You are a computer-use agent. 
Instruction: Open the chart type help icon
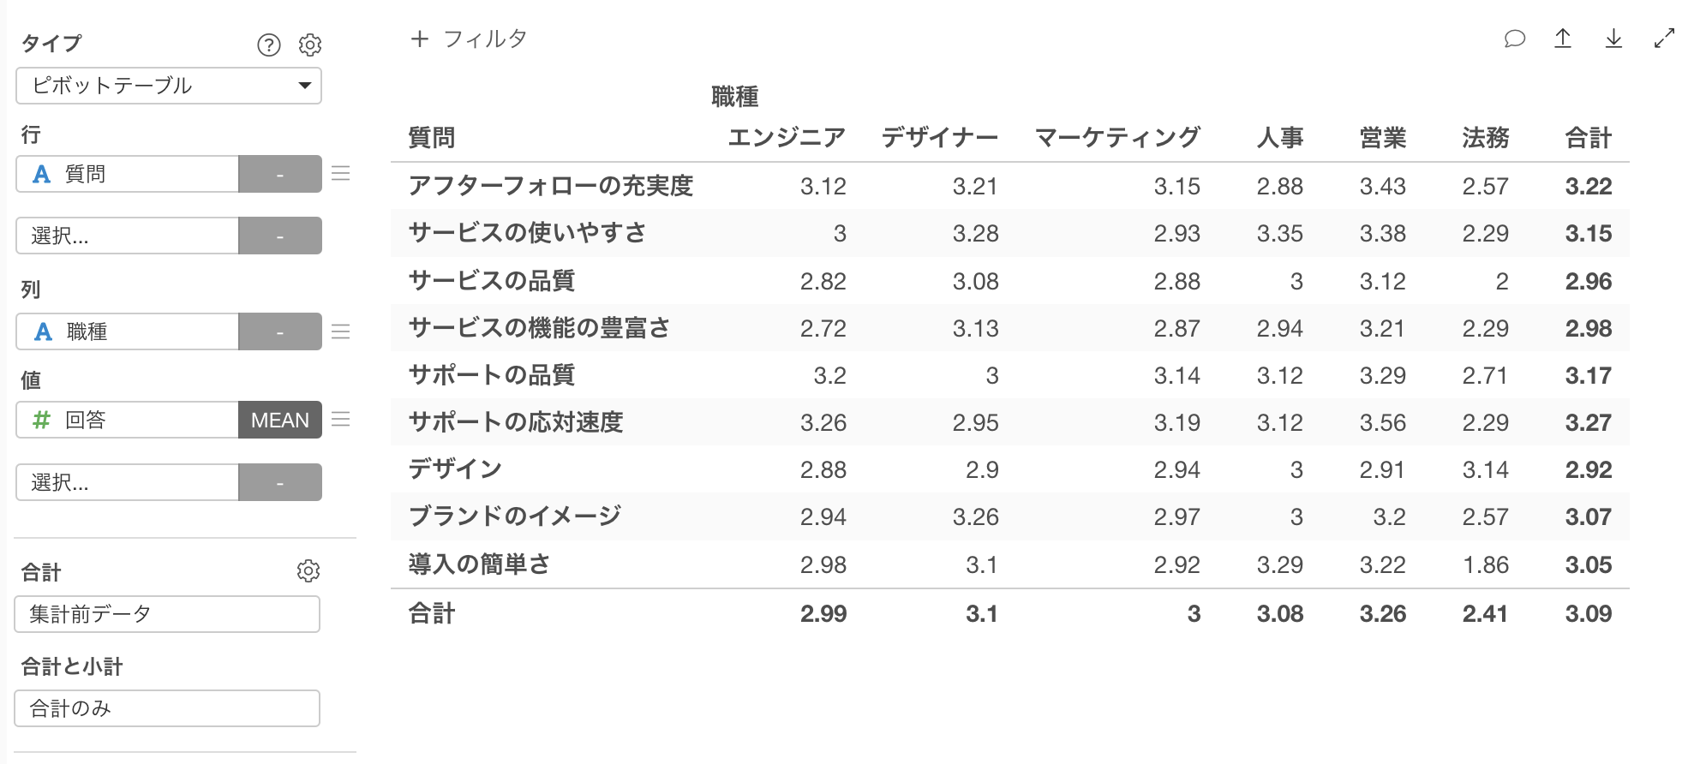point(269,45)
